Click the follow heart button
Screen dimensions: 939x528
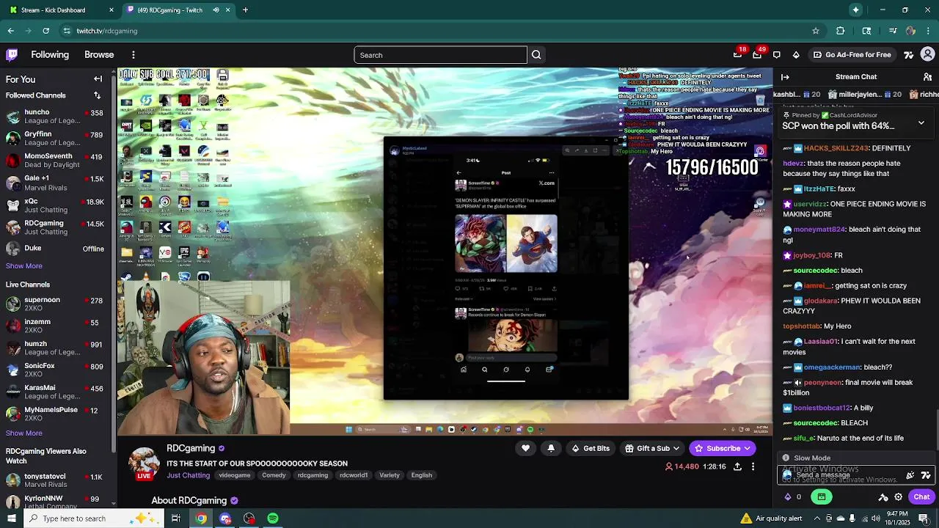(x=525, y=448)
